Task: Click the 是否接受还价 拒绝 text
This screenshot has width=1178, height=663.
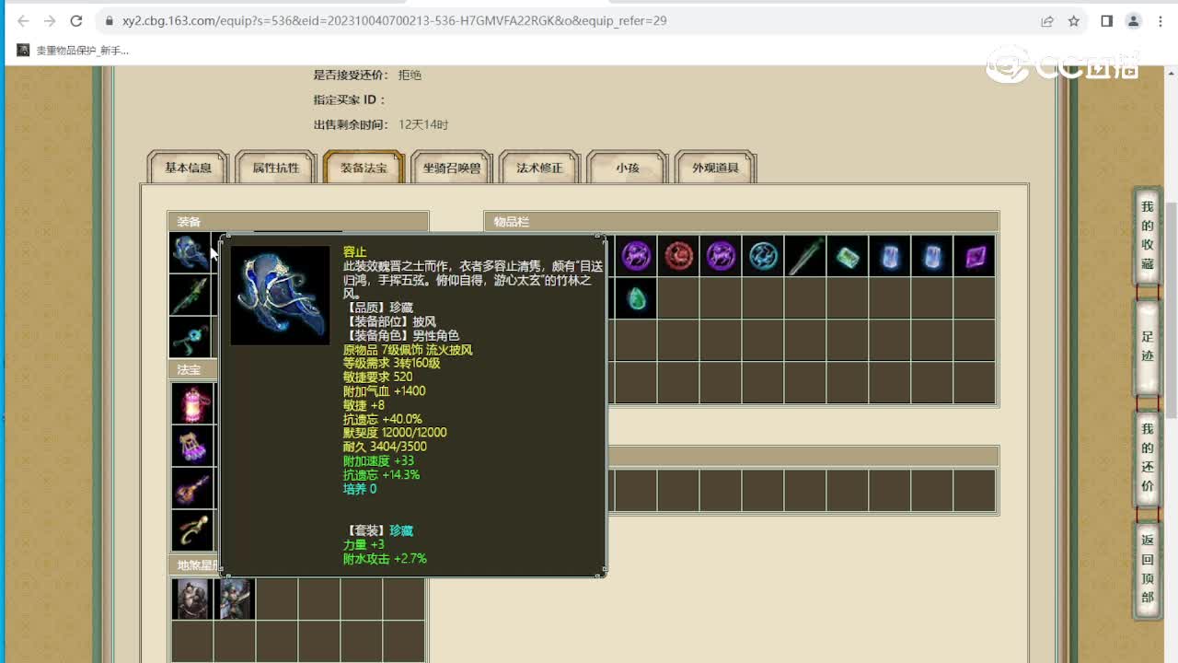Action: point(367,75)
